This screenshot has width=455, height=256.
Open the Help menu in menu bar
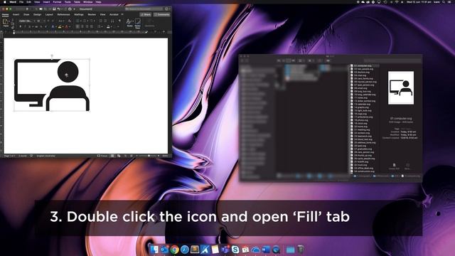click(x=99, y=2)
